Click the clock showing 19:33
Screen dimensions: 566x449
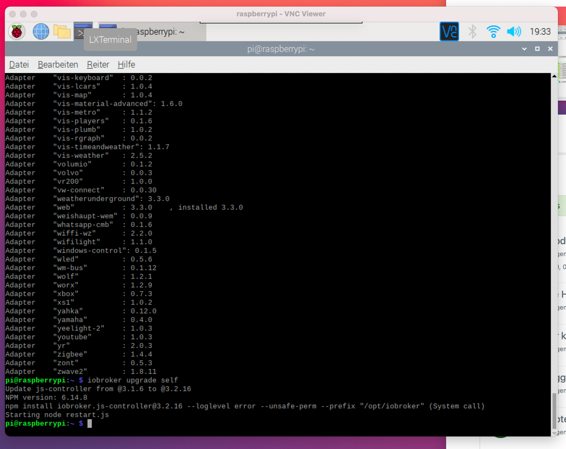pos(540,32)
